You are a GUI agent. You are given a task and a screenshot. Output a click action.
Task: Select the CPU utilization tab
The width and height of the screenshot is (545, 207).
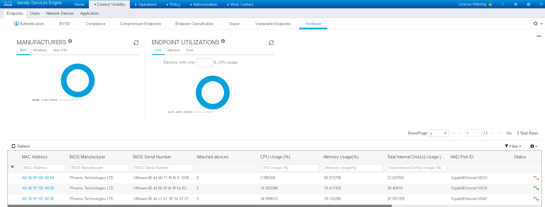158,50
